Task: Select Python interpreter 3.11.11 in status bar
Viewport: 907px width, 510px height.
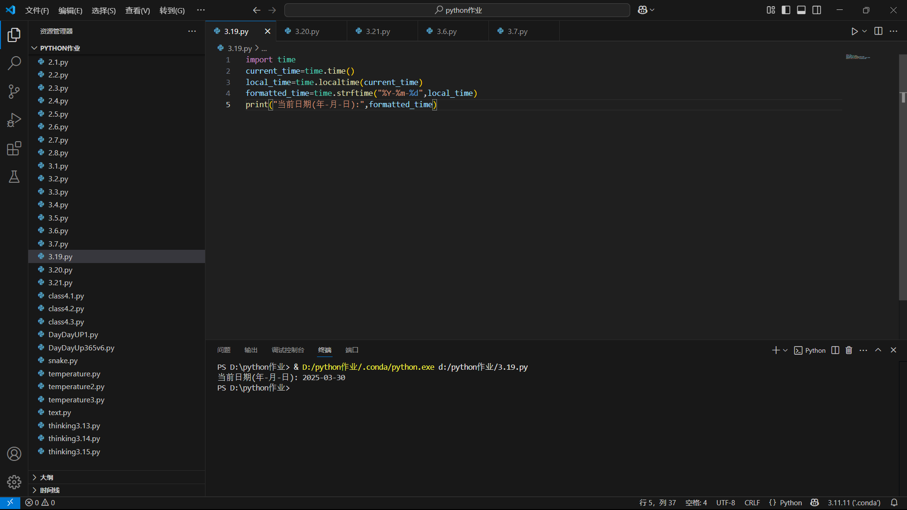Action: (x=854, y=503)
